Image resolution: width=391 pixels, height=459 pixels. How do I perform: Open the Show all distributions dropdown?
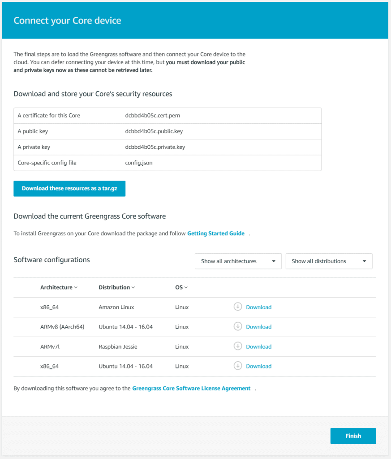329,261
